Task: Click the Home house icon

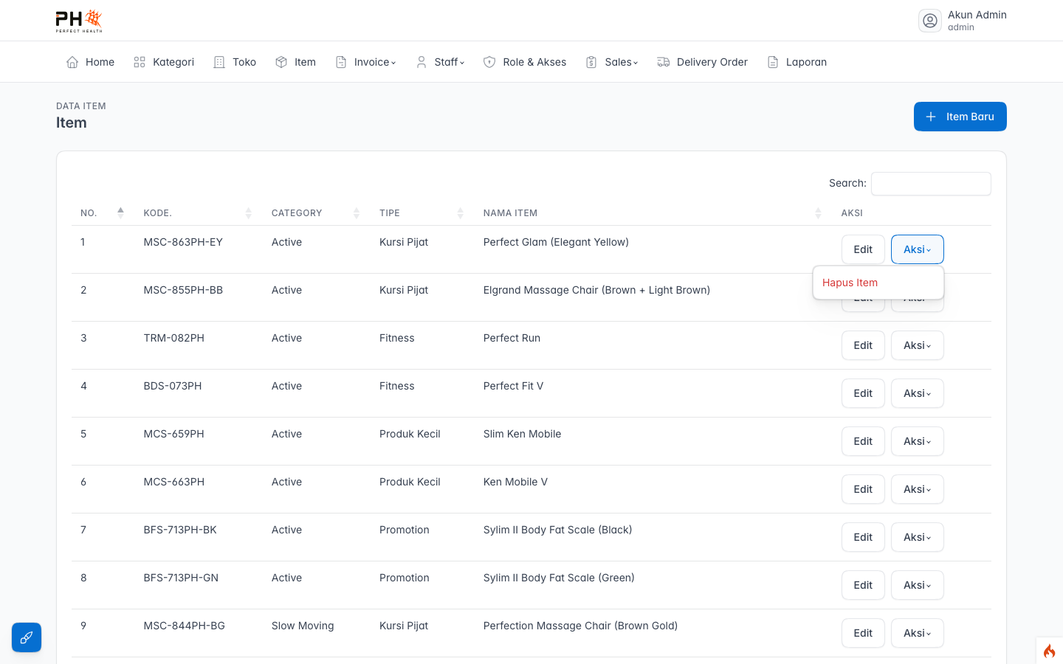Action: coord(72,62)
